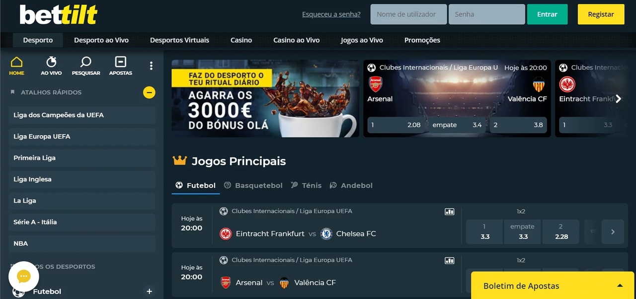Focus the Nome de utilizador field
This screenshot has width=636, height=299.
click(408, 14)
